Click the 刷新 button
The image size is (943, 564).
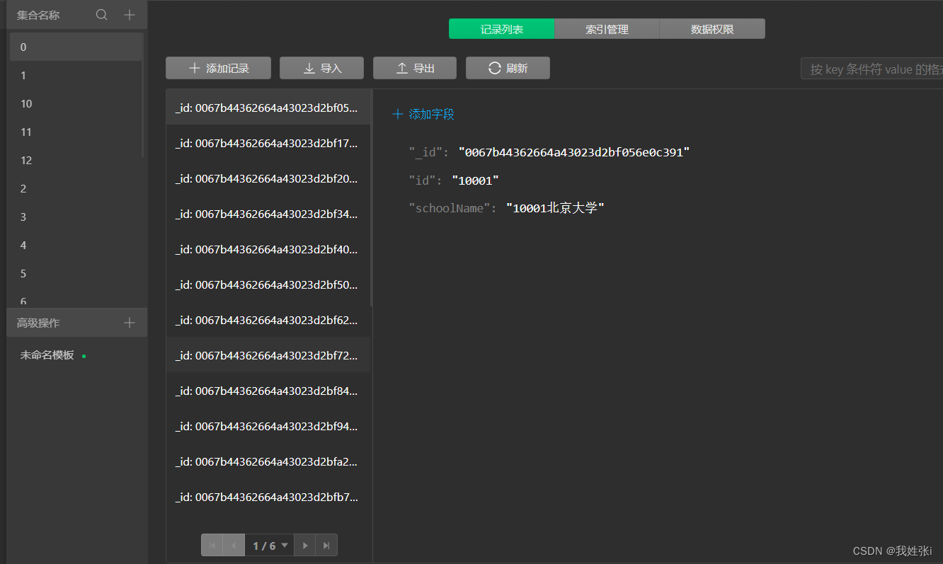click(508, 68)
